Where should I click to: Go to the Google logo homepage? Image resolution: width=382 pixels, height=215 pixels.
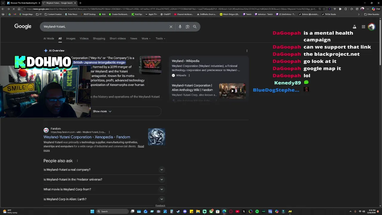pos(23,26)
